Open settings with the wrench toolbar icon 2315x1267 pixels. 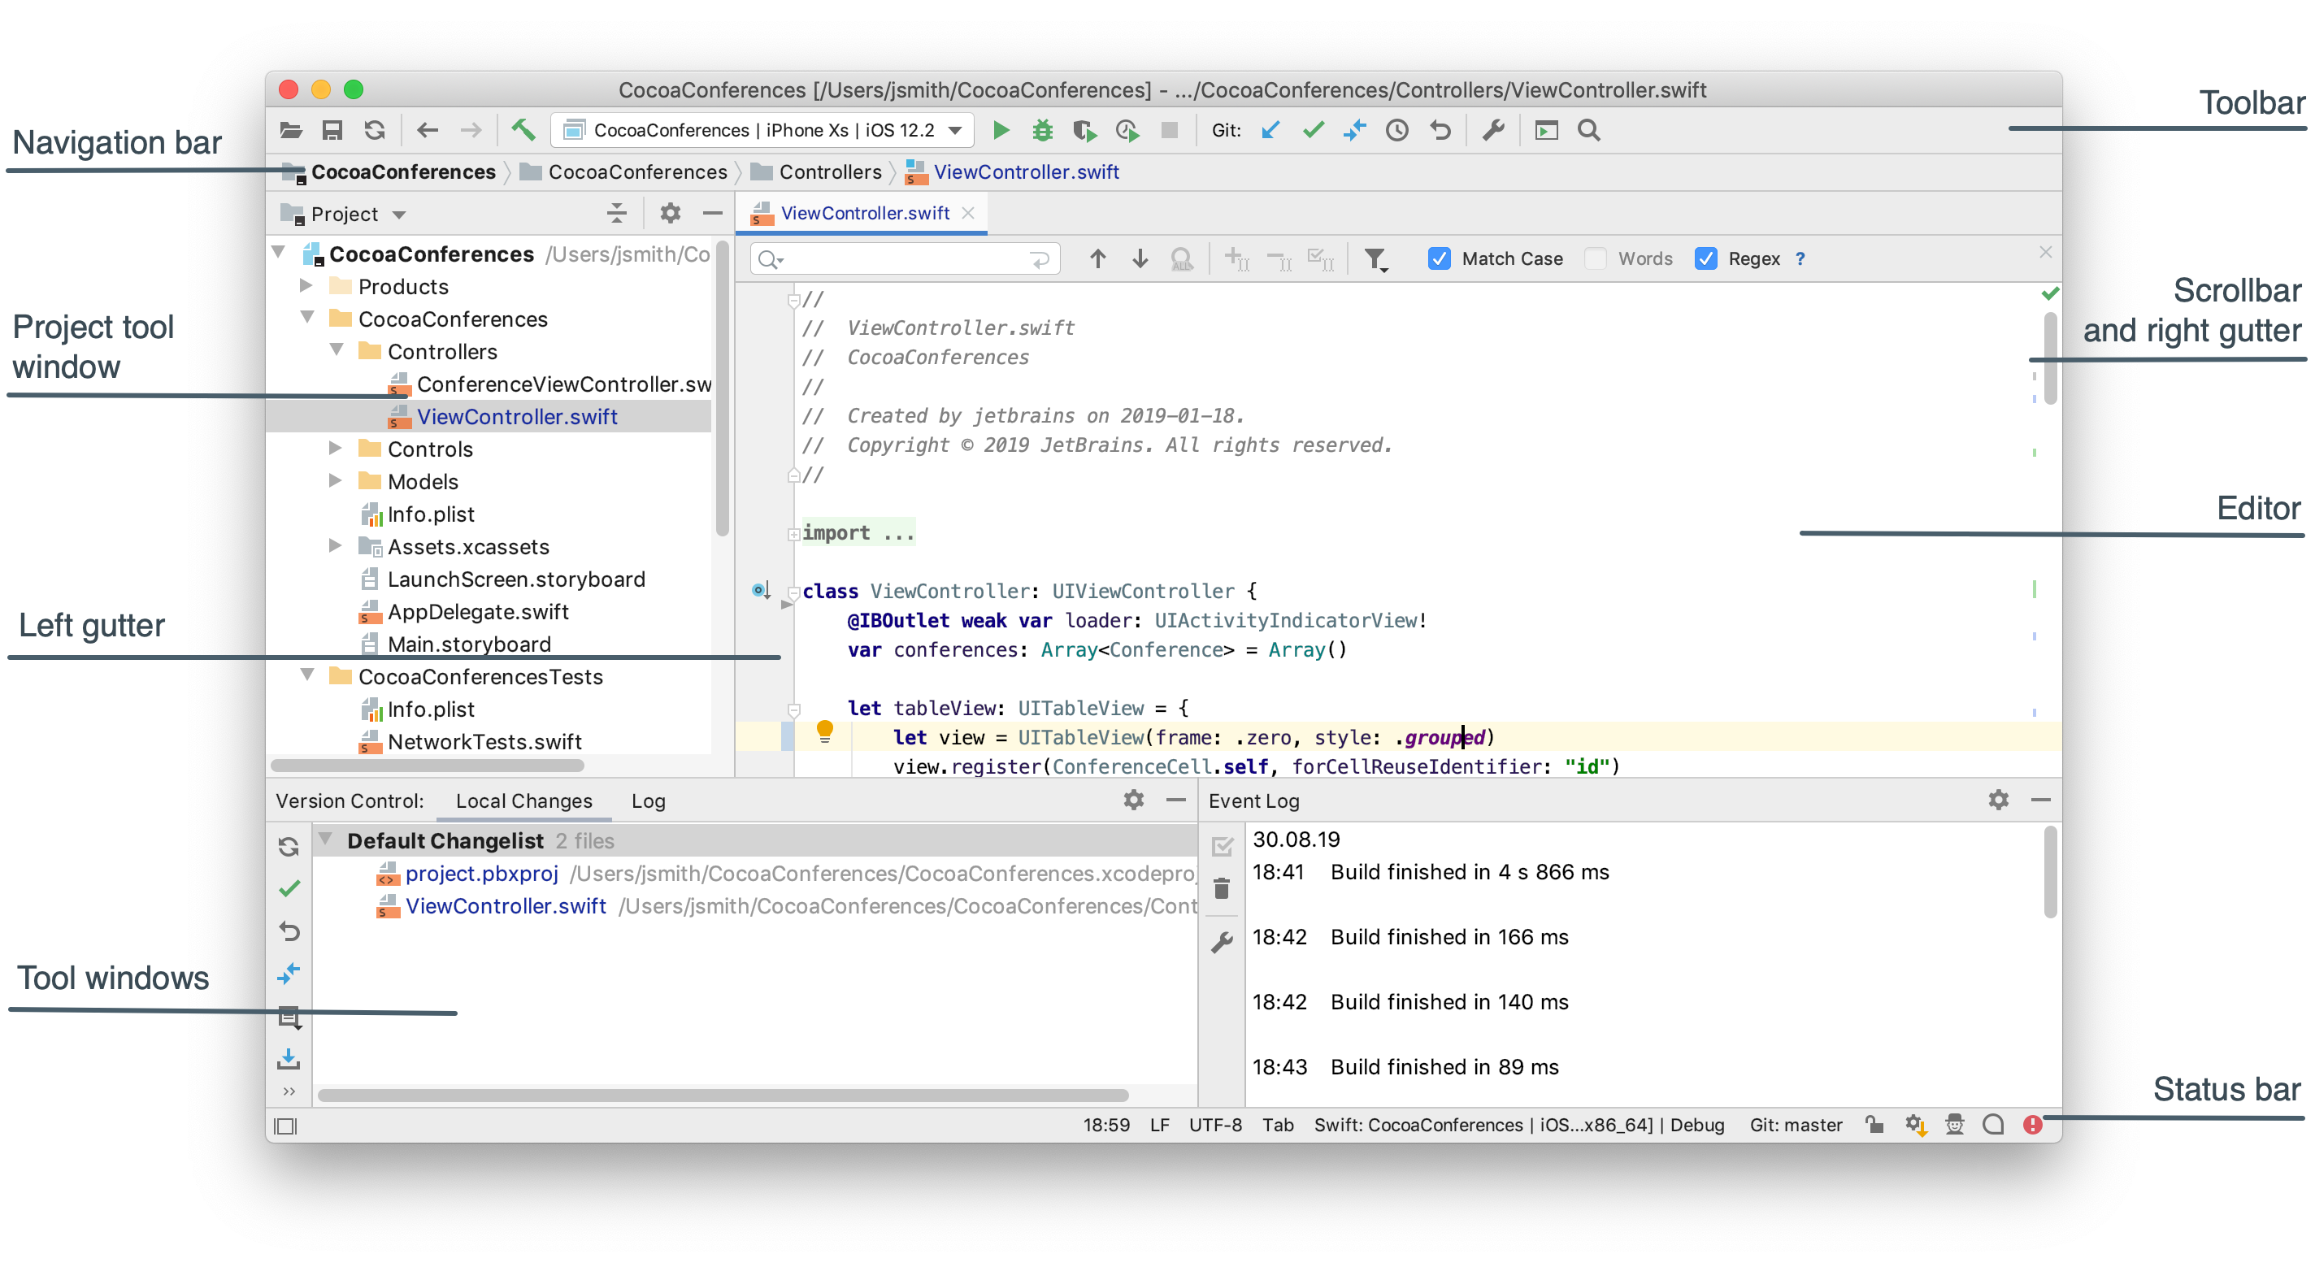pyautogui.click(x=1492, y=130)
